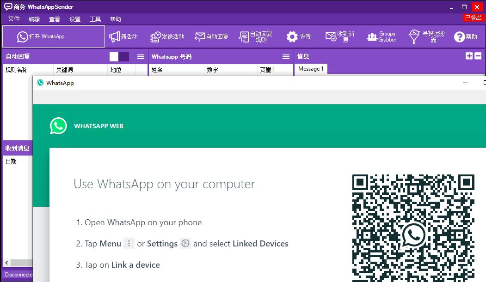Minimize the inner WhatsApp window
This screenshot has height=282, width=486.
point(465,83)
